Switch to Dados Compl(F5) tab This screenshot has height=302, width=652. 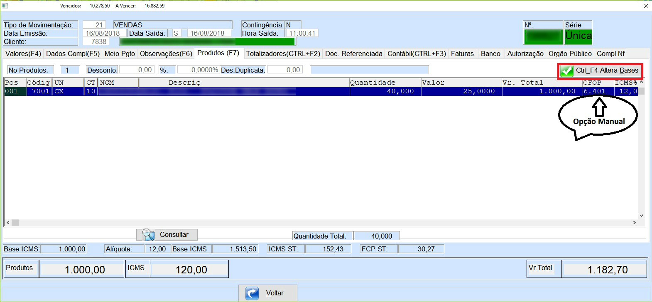pyautogui.click(x=73, y=54)
